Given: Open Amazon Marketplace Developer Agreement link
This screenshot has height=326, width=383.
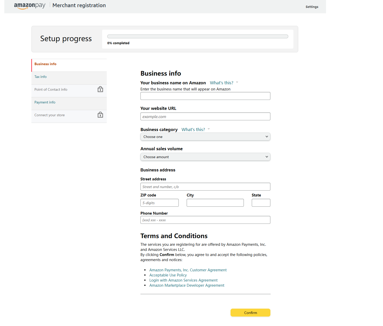Looking at the screenshot, I should (187, 285).
